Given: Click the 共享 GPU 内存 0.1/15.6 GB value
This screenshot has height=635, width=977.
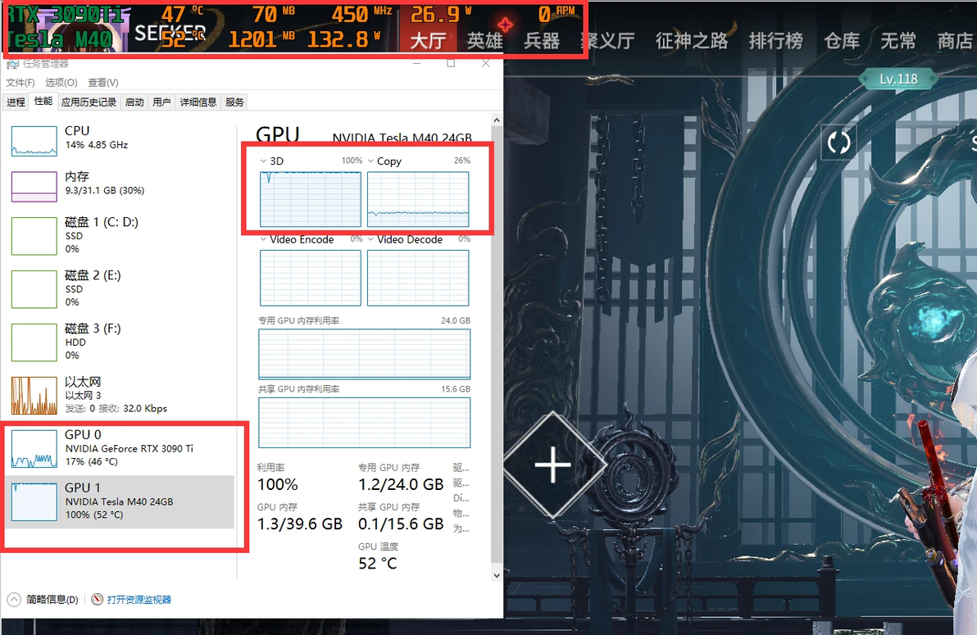Looking at the screenshot, I should (x=401, y=524).
